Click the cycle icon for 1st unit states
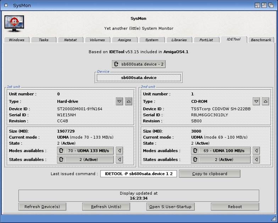 (x=61, y=160)
